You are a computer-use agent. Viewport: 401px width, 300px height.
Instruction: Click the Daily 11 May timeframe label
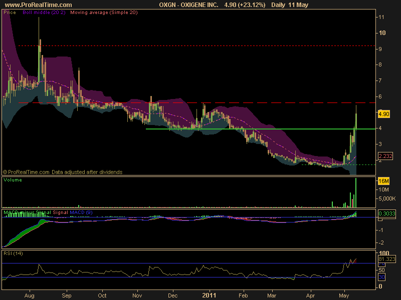pos(290,5)
